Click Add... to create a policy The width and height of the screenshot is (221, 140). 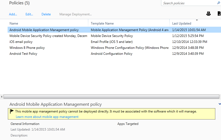pyautogui.click(x=13, y=14)
